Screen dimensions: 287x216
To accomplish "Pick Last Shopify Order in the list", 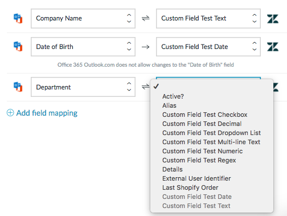I will pos(190,188).
